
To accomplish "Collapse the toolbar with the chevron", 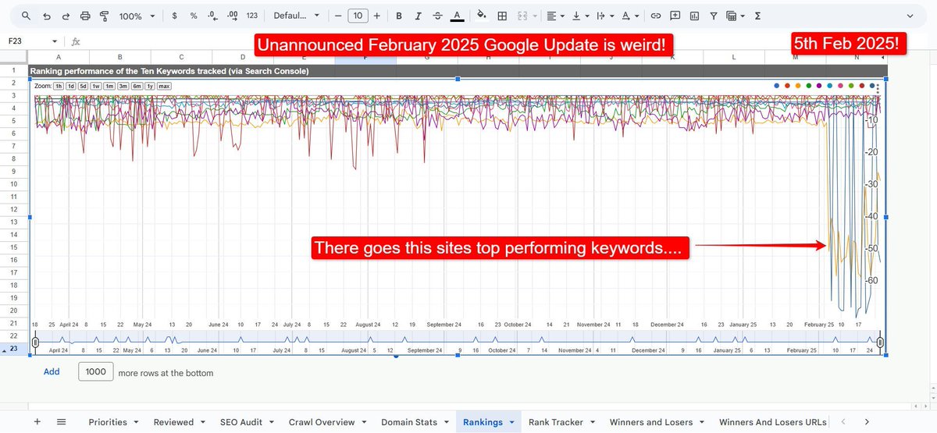I will 908,16.
